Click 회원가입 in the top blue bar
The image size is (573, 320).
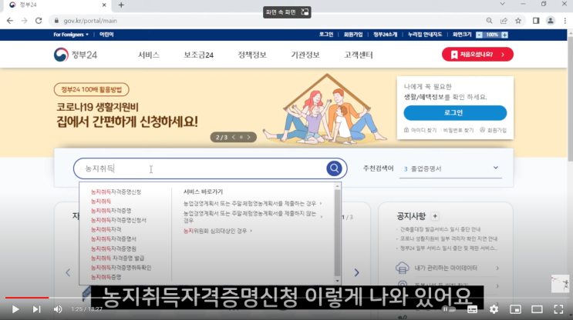[x=353, y=35]
